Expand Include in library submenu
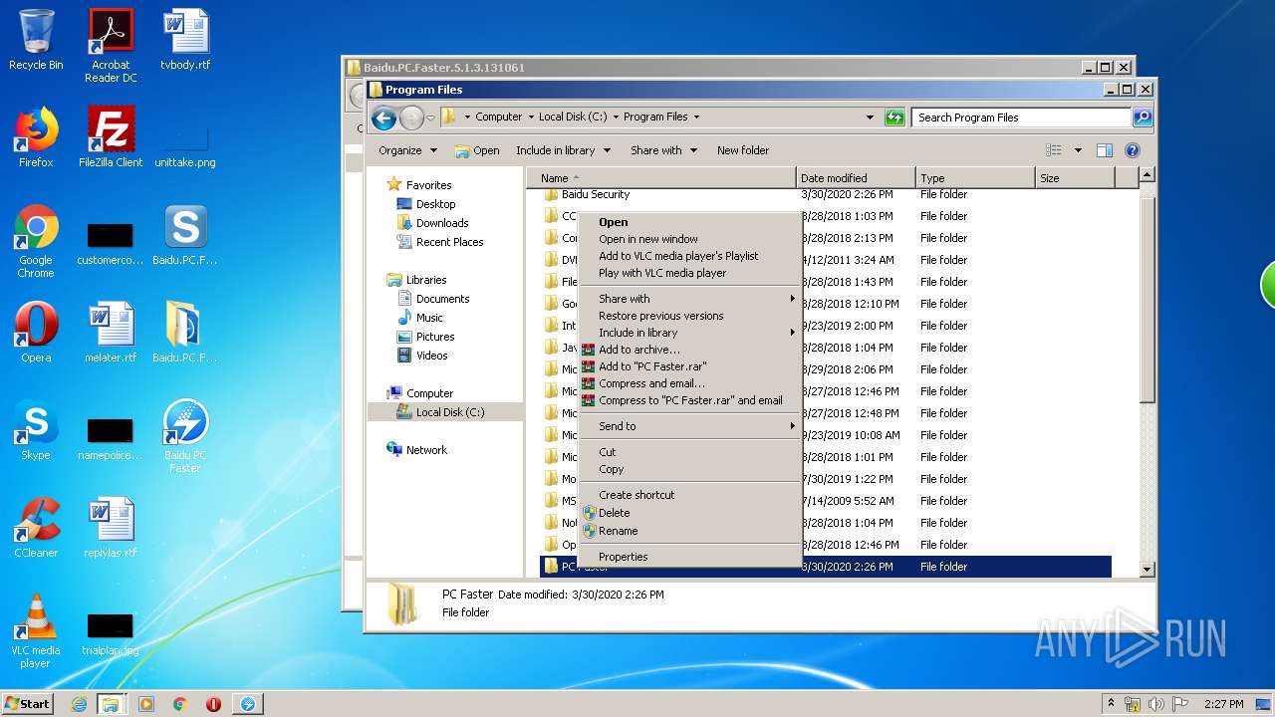Screen dimensions: 1275x717 [690, 333]
